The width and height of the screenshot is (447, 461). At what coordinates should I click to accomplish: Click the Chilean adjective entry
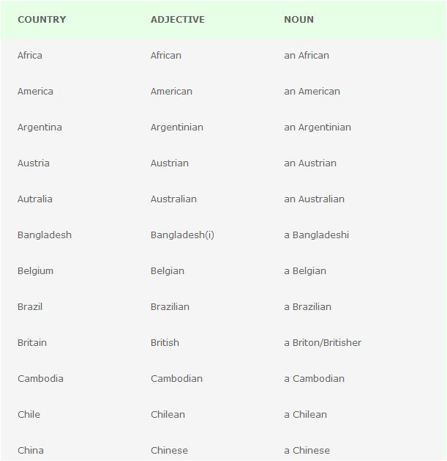click(168, 415)
